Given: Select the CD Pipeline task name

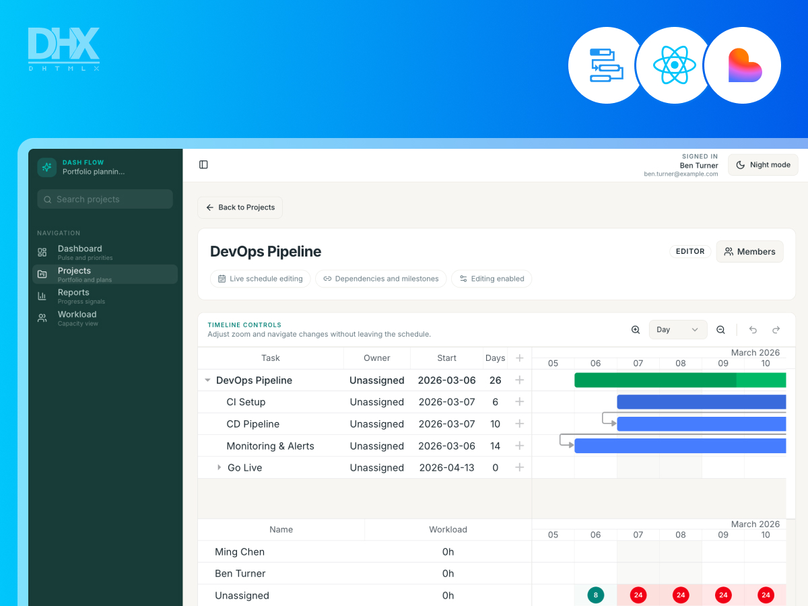Looking at the screenshot, I should coord(252,424).
